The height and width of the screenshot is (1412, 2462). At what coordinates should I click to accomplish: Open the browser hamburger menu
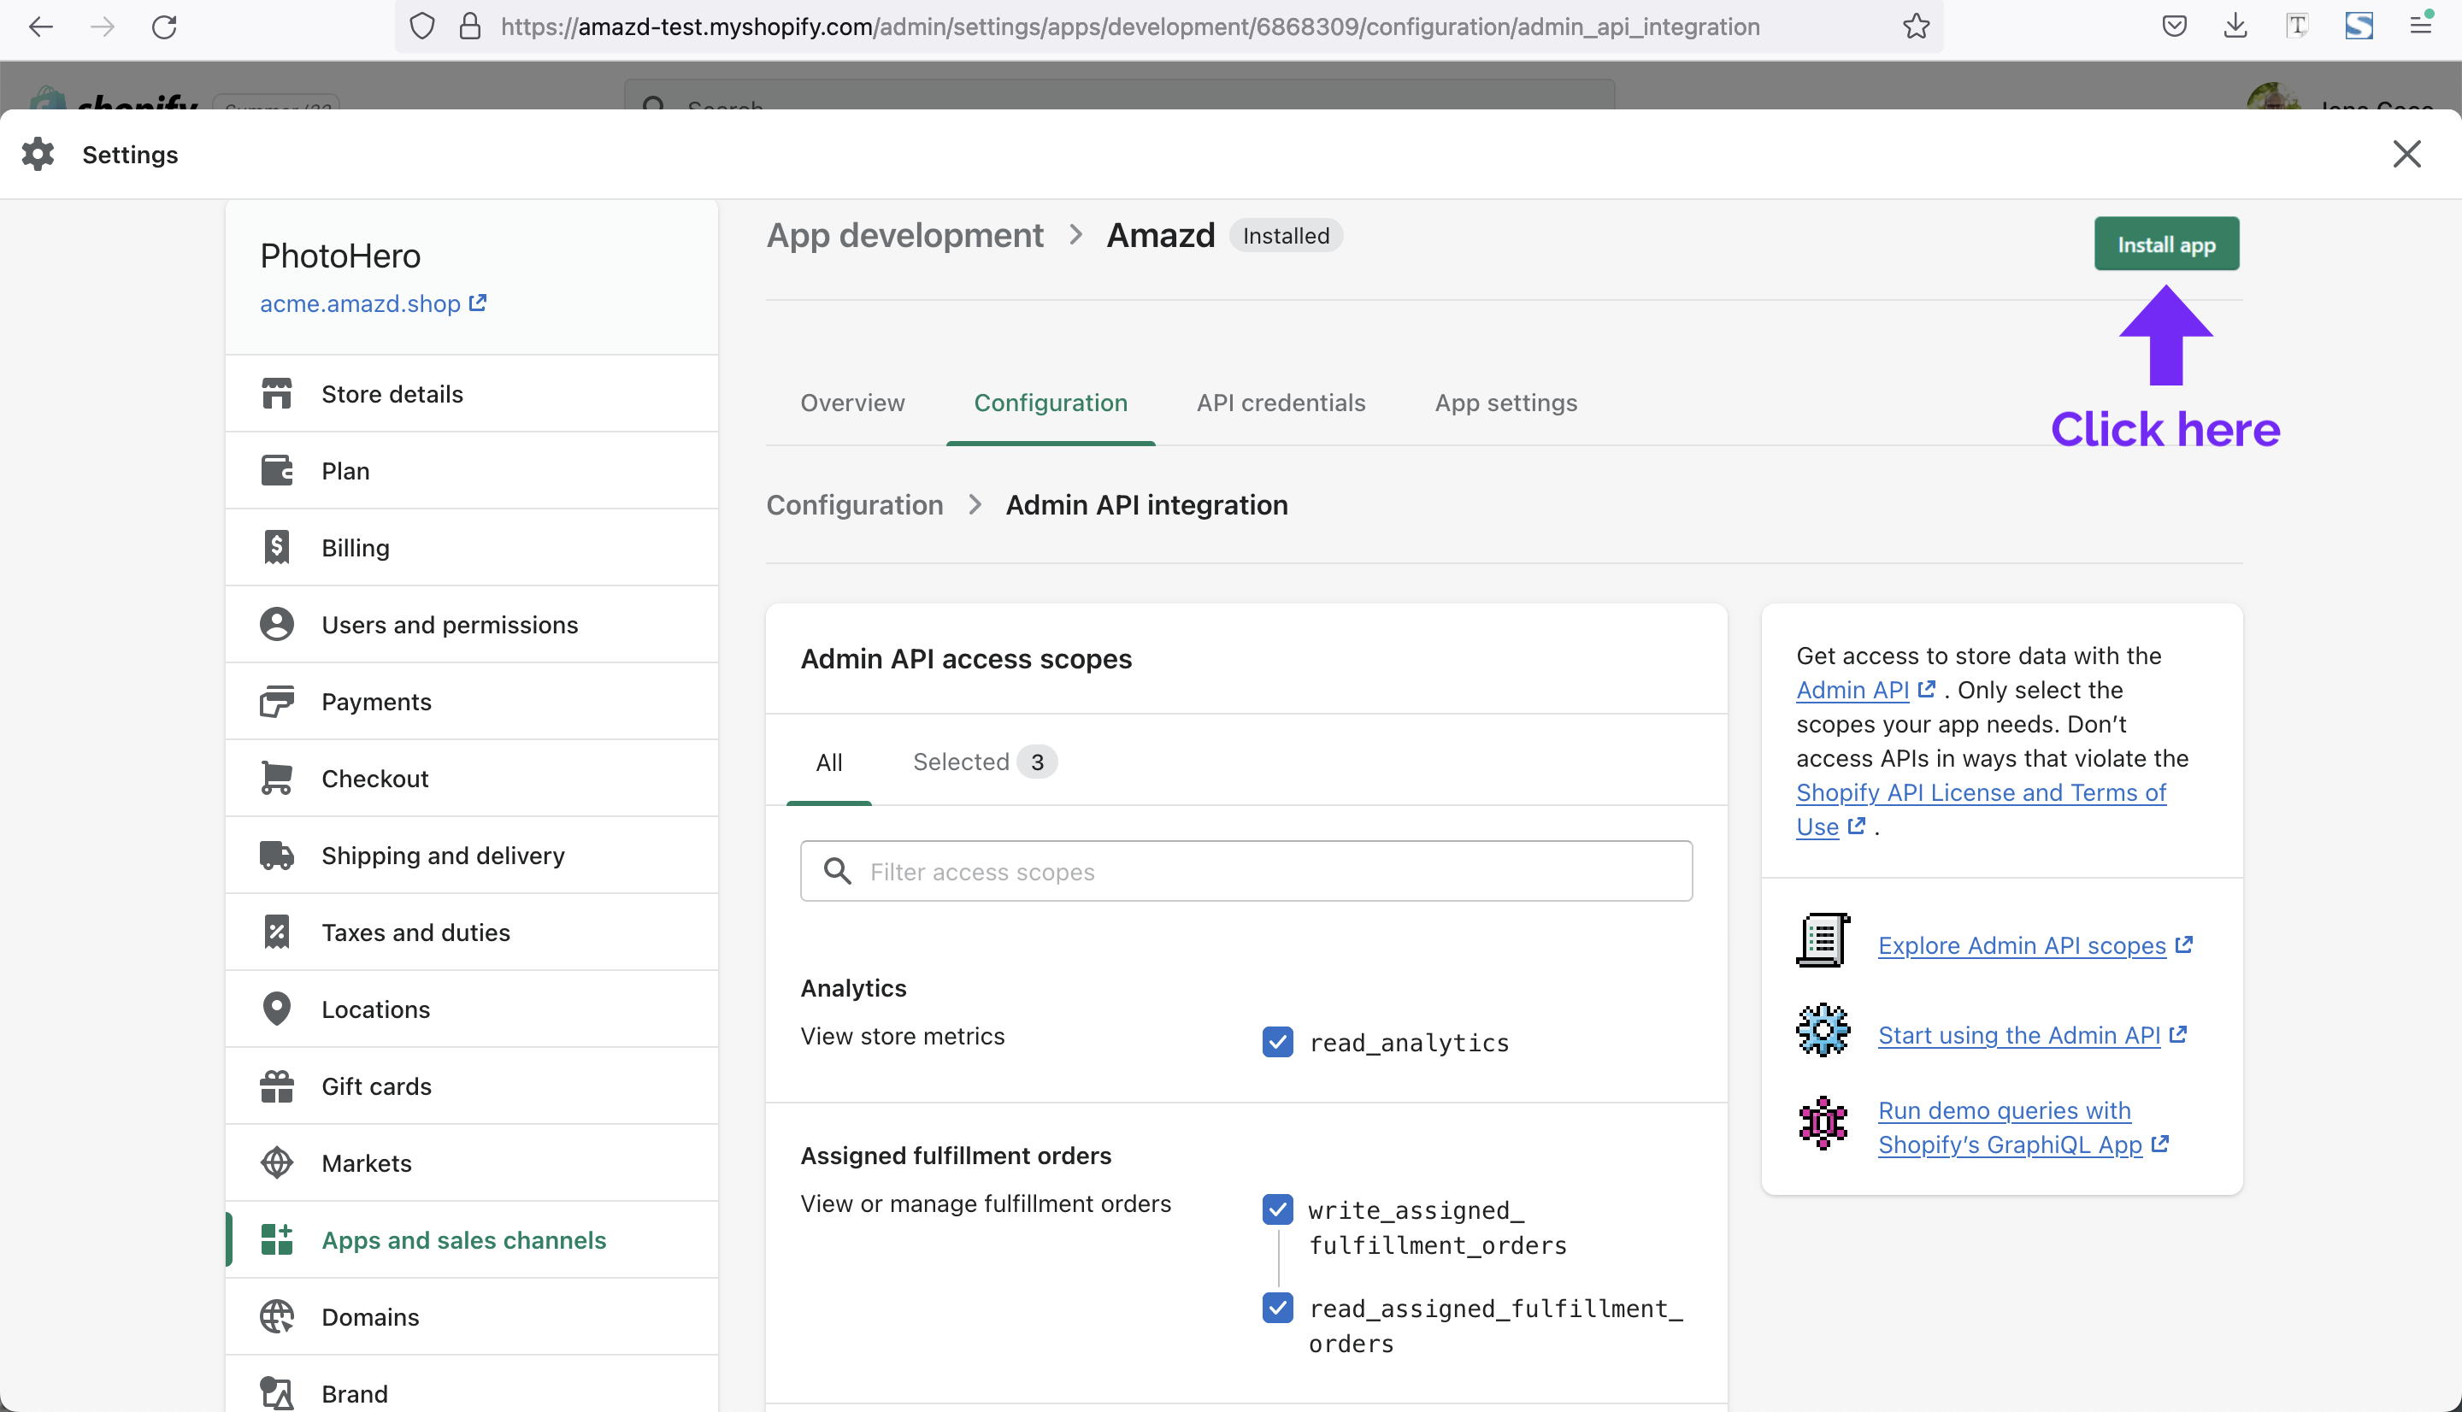click(x=2420, y=26)
